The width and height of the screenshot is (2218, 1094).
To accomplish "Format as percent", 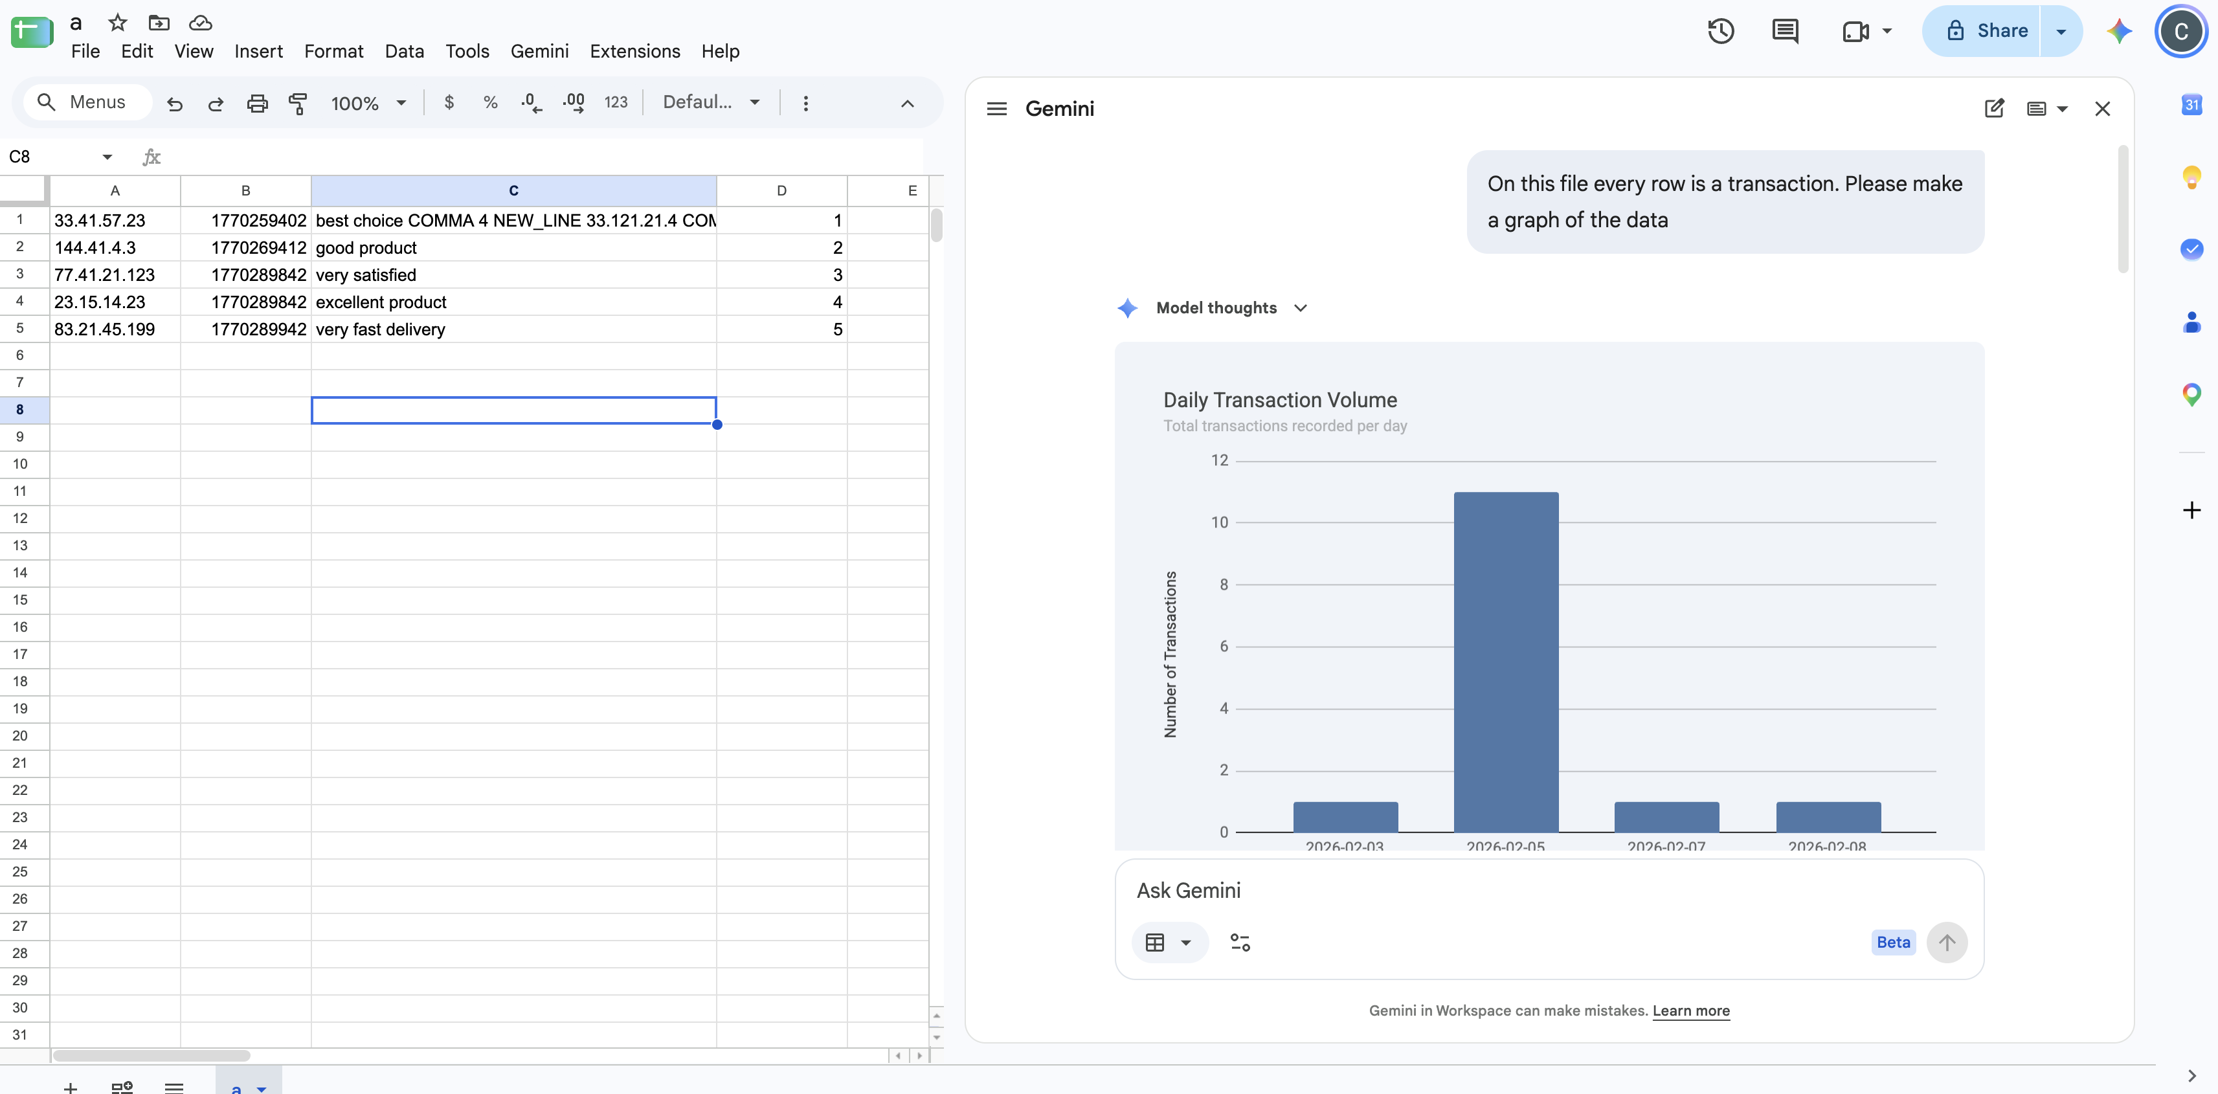I will coord(490,102).
